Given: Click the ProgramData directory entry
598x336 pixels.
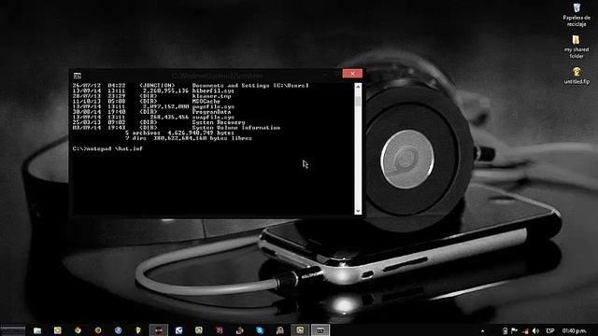Looking at the screenshot, I should [151, 112].
